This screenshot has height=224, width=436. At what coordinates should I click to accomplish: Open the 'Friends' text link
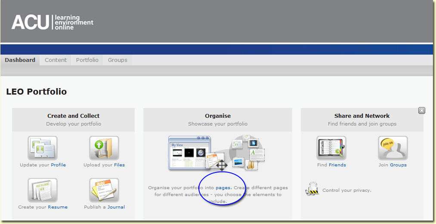[x=337, y=165]
